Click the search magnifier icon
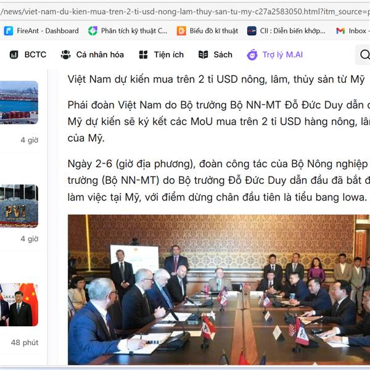The image size is (370, 370). point(365,54)
